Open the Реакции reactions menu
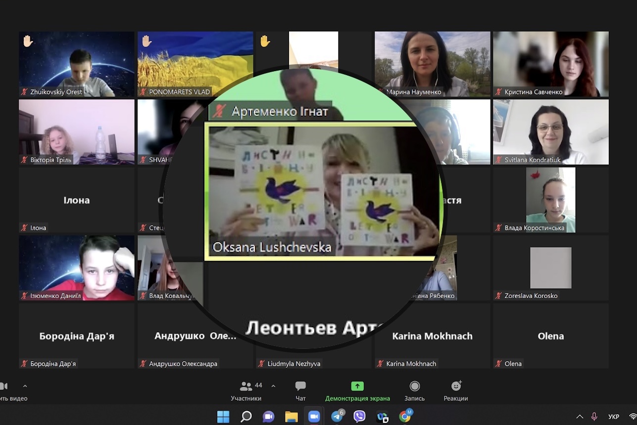The height and width of the screenshot is (425, 637). [x=455, y=391]
